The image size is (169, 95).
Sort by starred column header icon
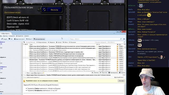coord(25,44)
